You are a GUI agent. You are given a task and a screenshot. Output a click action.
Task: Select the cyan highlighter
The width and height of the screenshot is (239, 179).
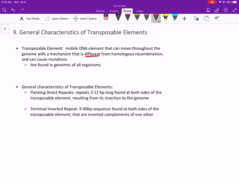click(175, 17)
